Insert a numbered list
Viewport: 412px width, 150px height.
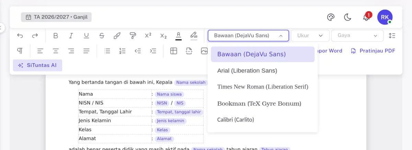click(123, 51)
